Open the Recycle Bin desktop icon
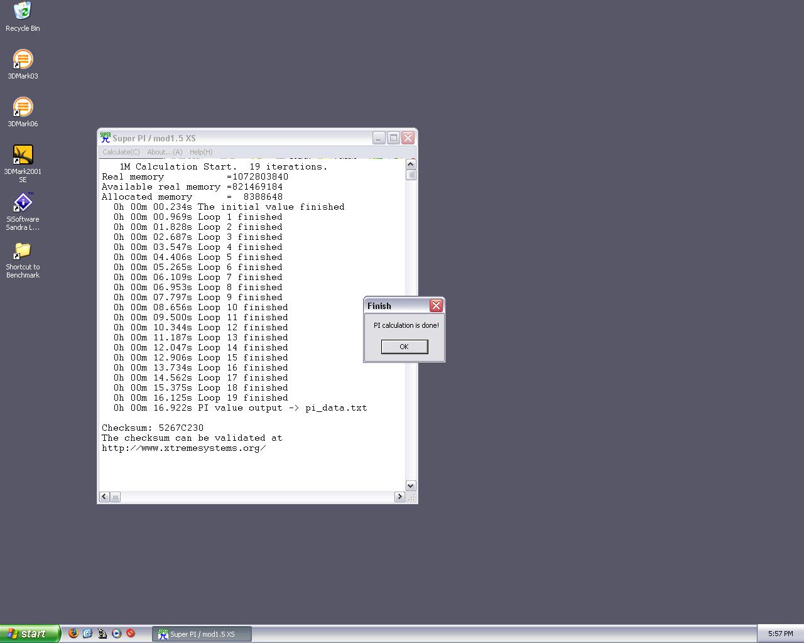 coord(23,17)
